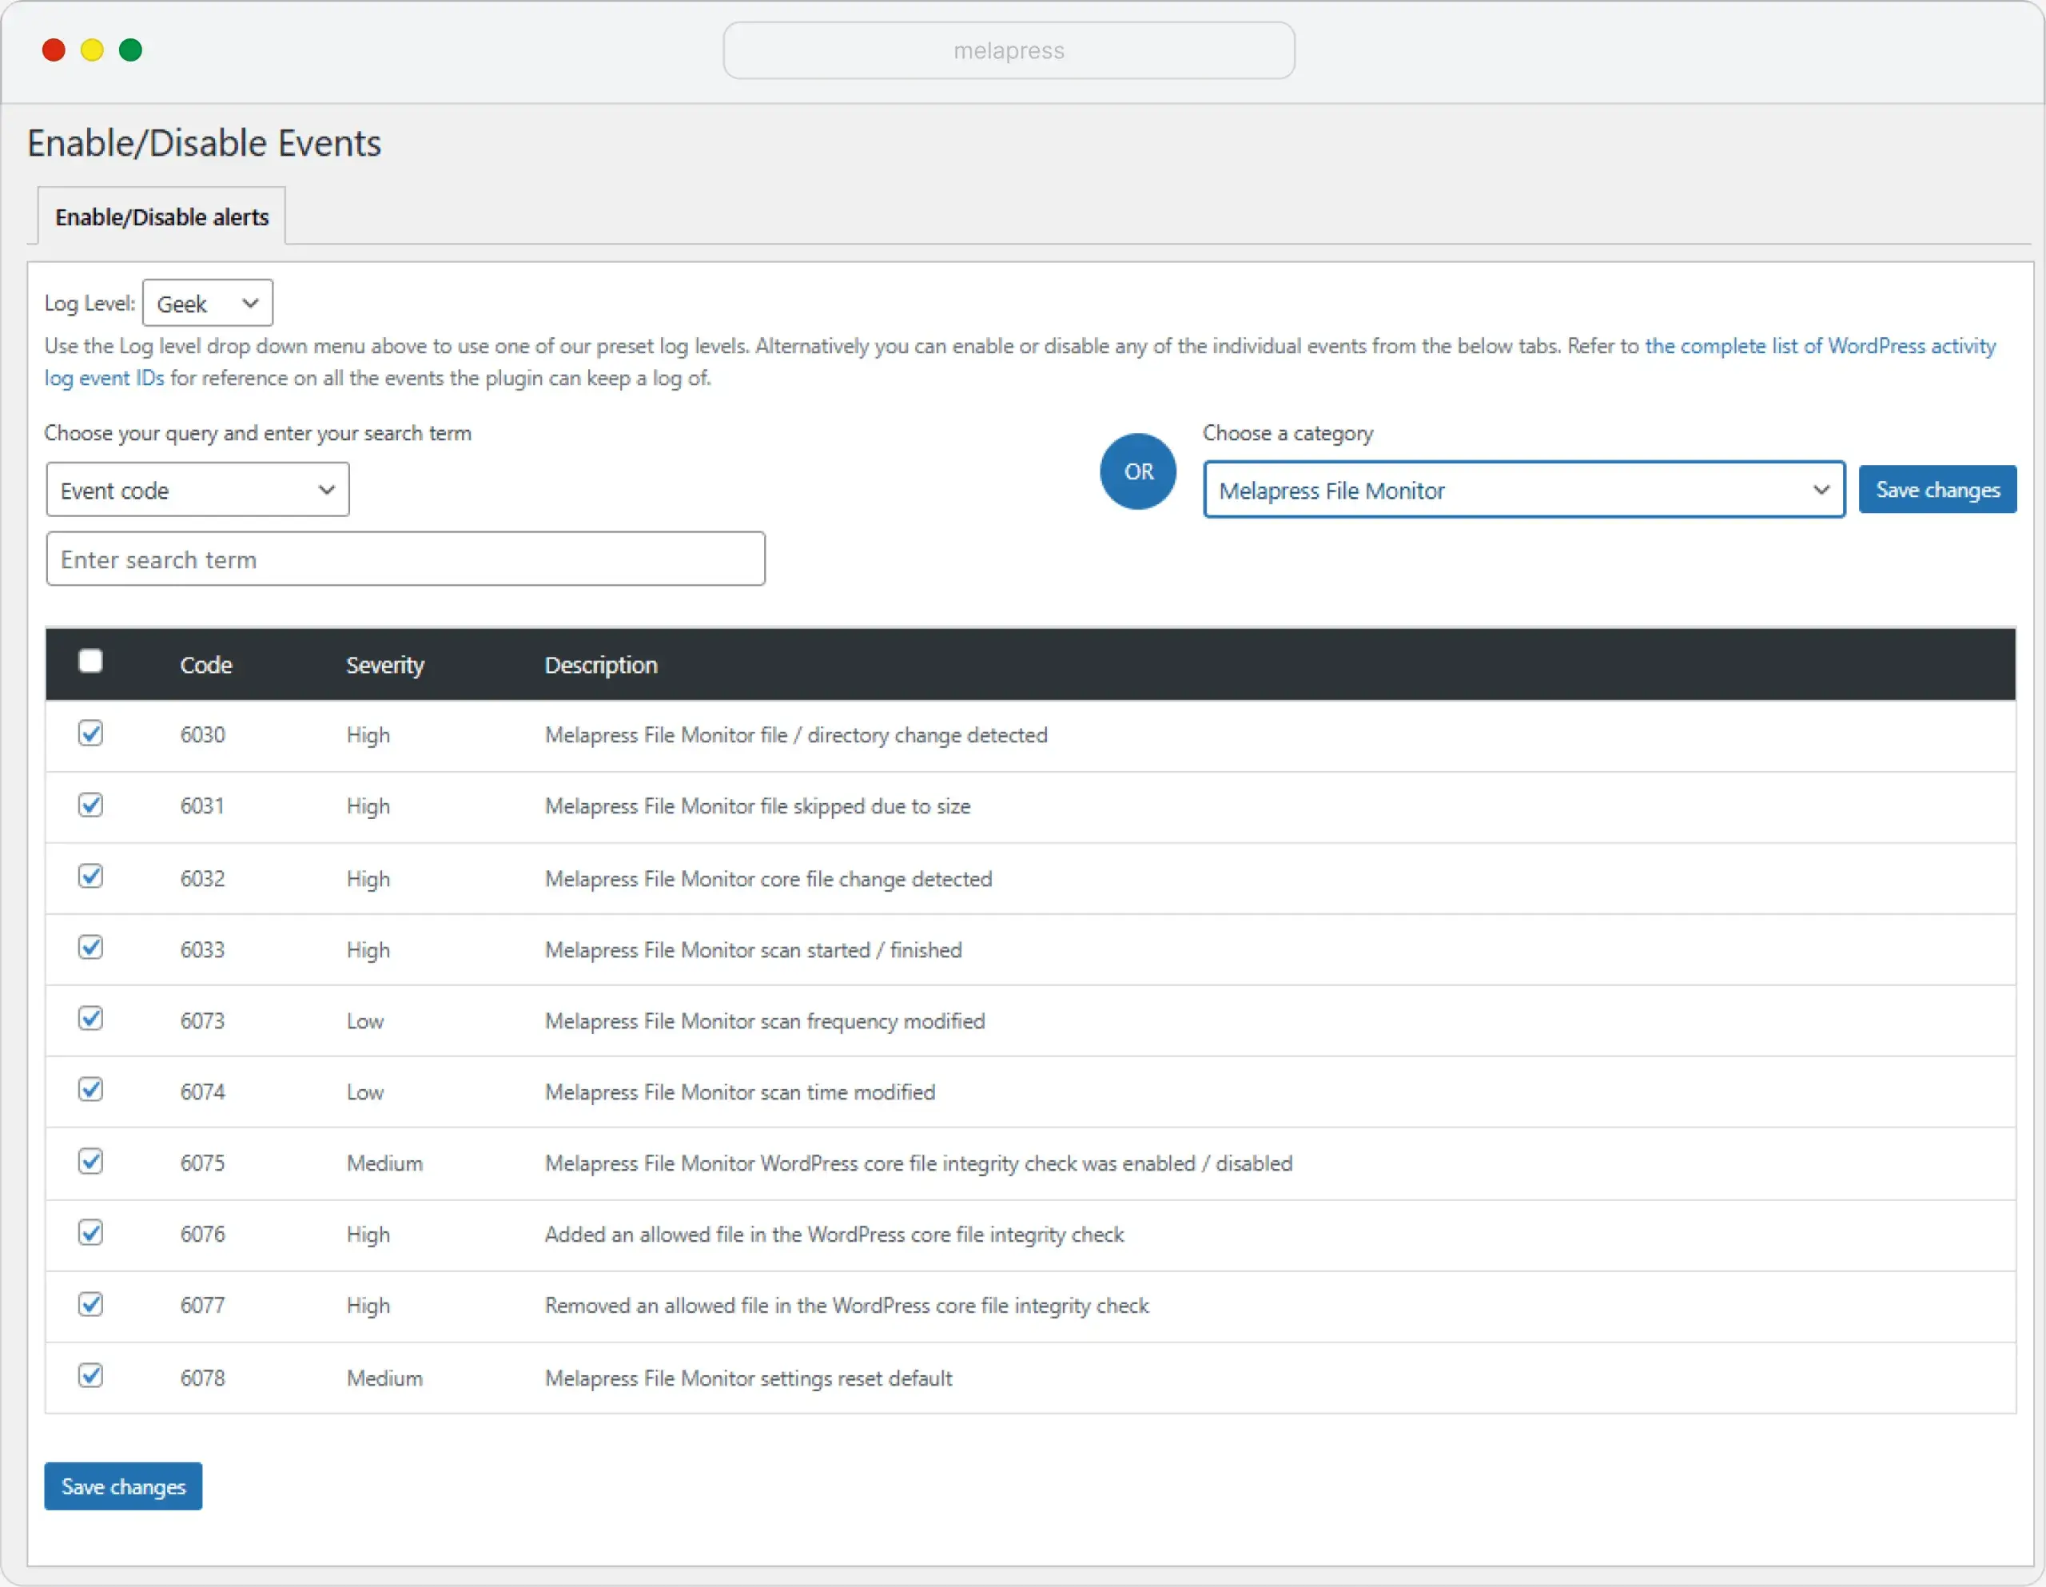Open the Melapress File Monitor category dropdown
This screenshot has width=2046, height=1587.
pos(1524,490)
